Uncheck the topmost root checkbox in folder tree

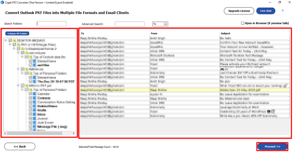[x=10, y=40]
